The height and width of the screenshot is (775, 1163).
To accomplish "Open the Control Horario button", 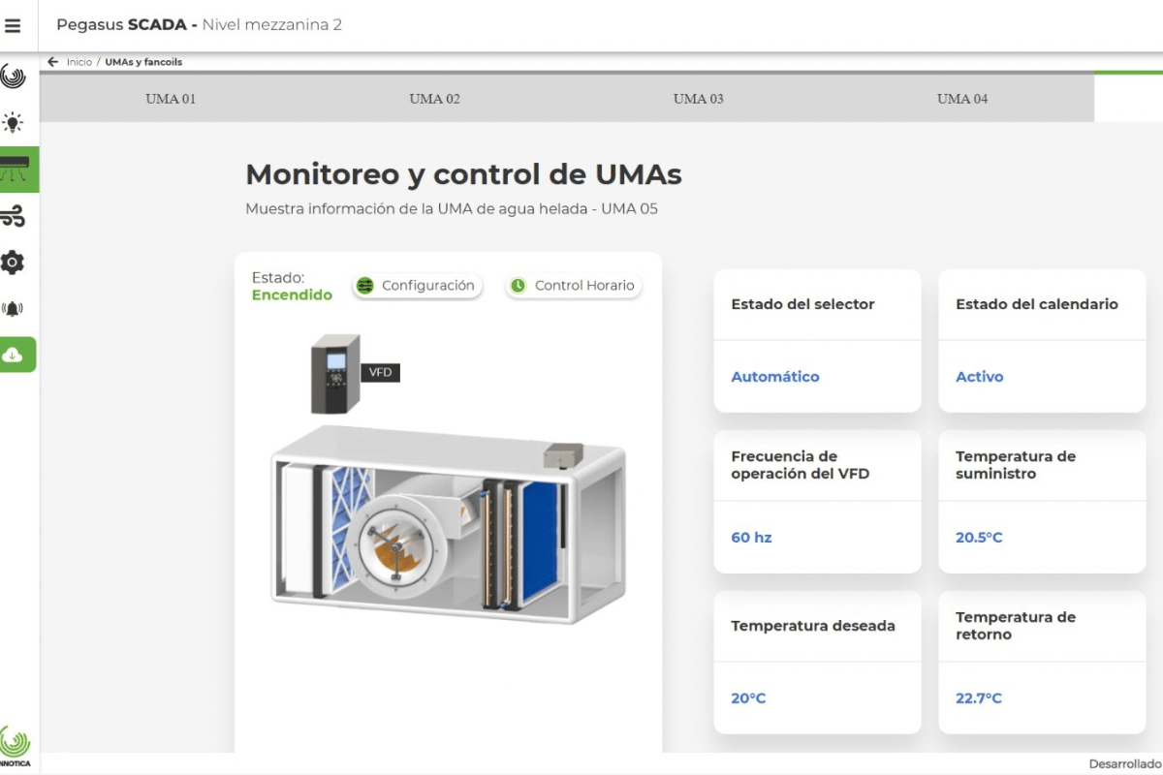I will pyautogui.click(x=574, y=286).
